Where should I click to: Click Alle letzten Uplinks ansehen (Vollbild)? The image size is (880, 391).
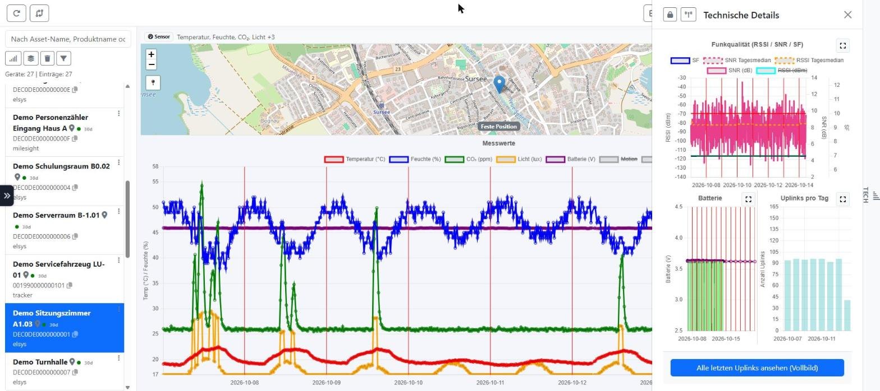[757, 368]
